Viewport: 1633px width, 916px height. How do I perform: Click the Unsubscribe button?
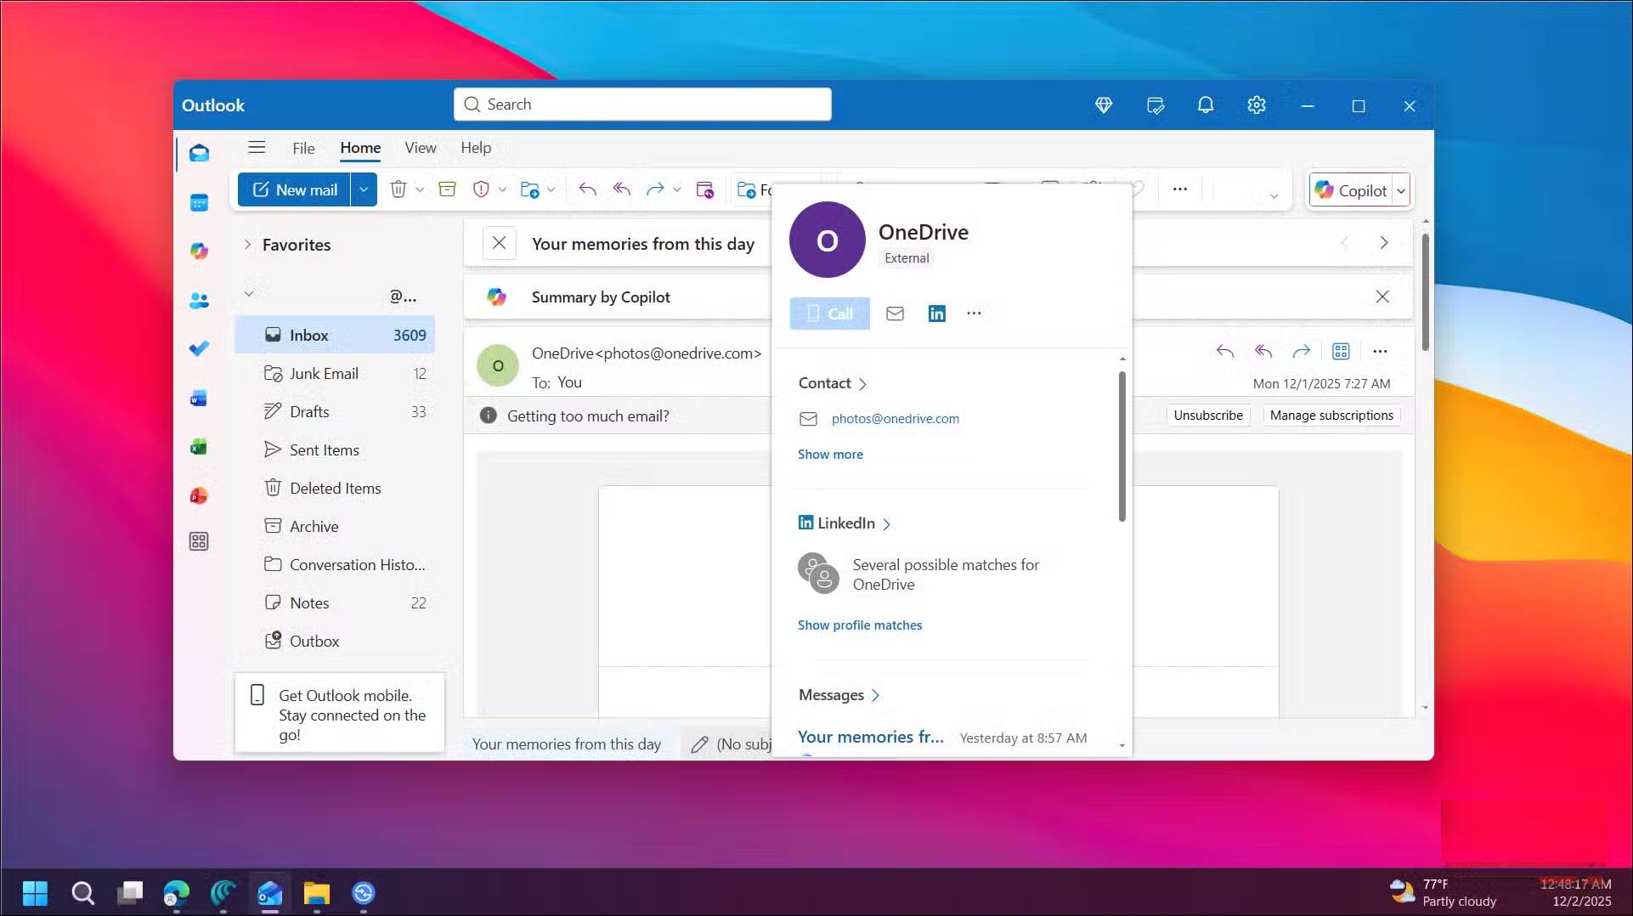1207,416
